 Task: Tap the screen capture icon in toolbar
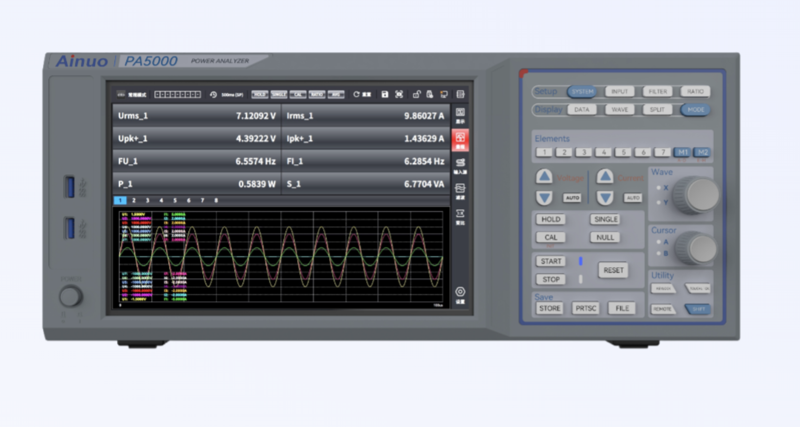coord(399,95)
